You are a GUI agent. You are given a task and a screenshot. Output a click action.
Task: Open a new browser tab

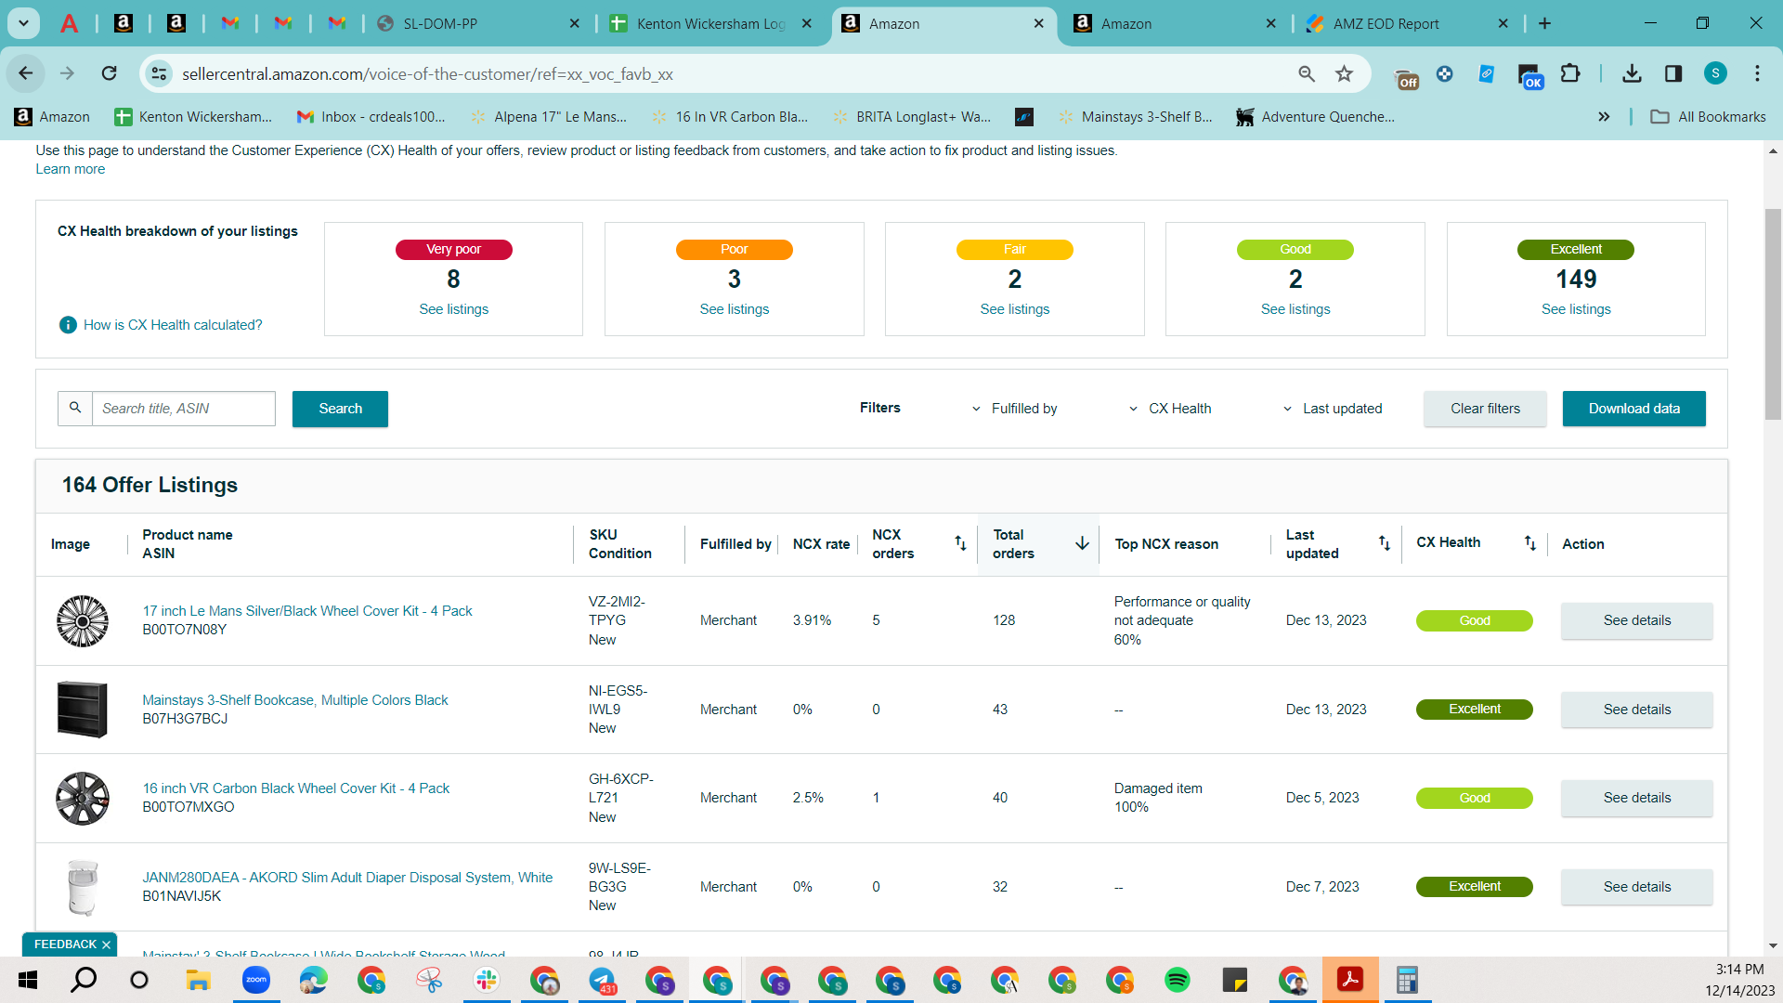[x=1544, y=23]
